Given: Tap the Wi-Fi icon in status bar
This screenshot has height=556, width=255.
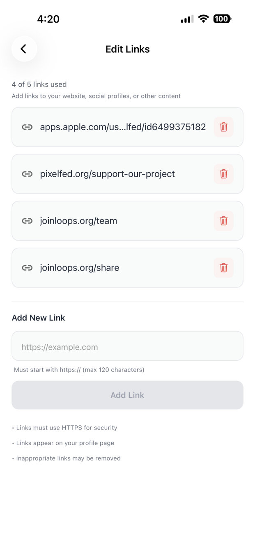Looking at the screenshot, I should [203, 19].
